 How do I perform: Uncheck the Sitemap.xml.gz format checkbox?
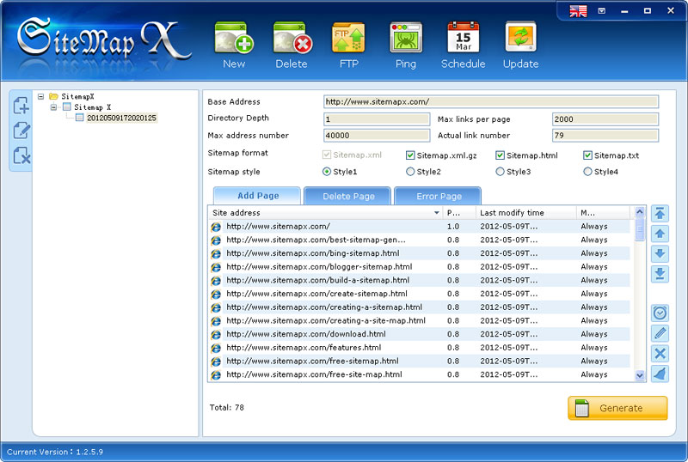pos(411,155)
